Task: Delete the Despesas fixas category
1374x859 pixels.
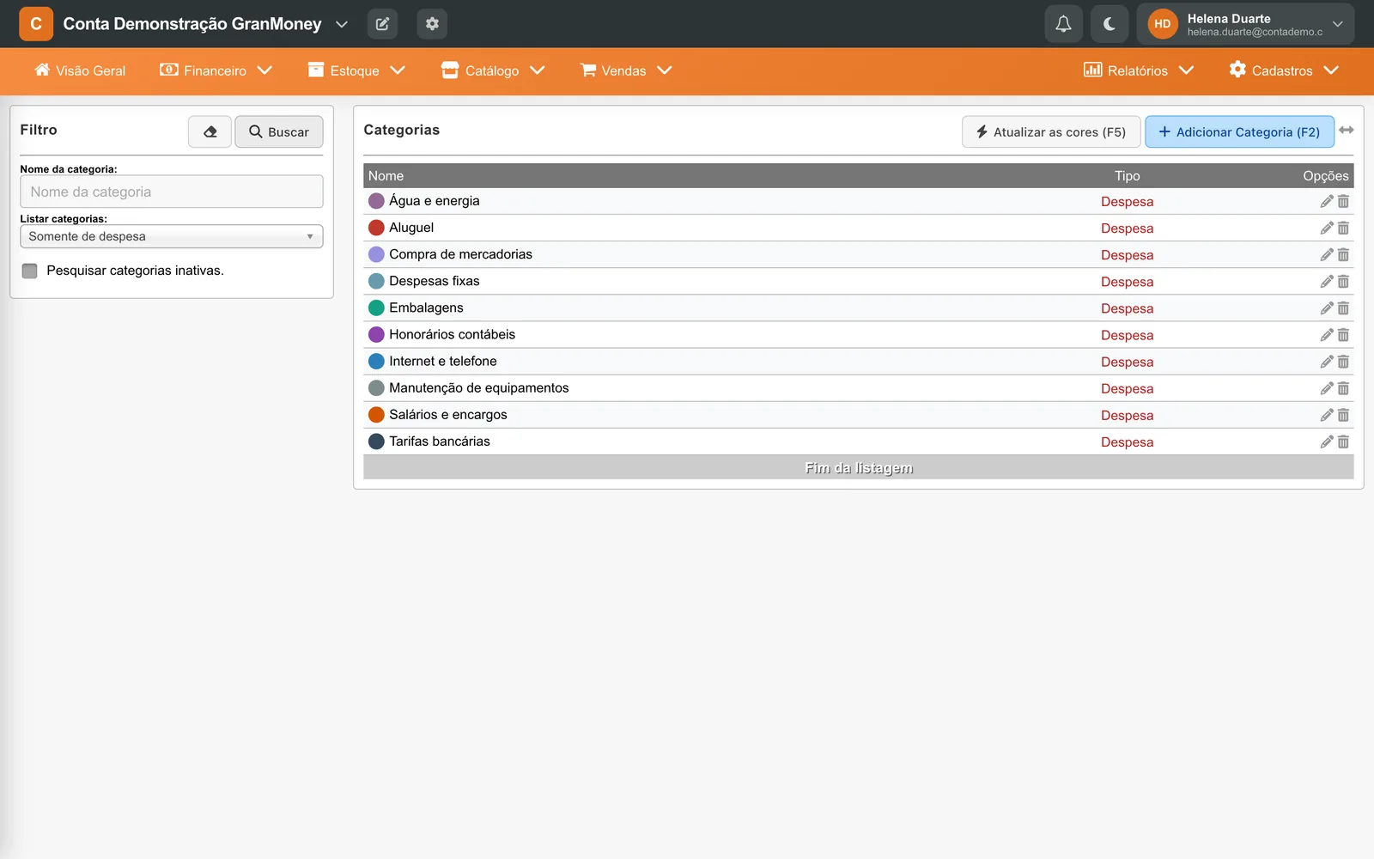Action: 1344,281
